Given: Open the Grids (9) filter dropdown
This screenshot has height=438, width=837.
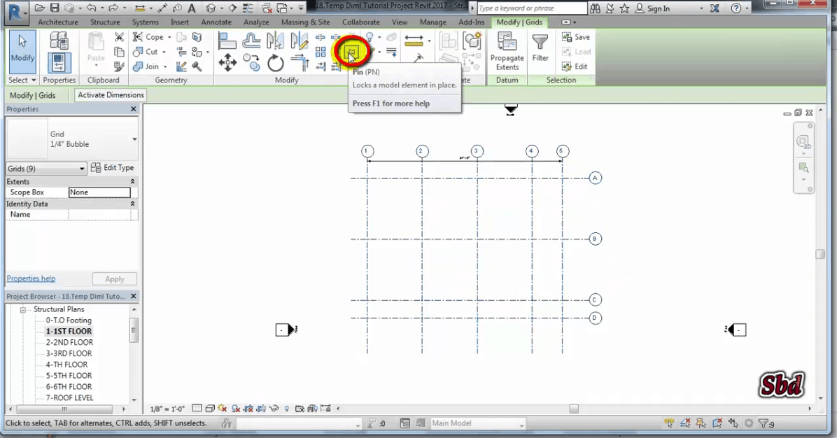Looking at the screenshot, I should click(x=82, y=169).
